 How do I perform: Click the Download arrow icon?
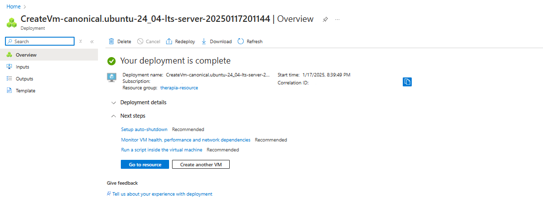pyautogui.click(x=204, y=42)
